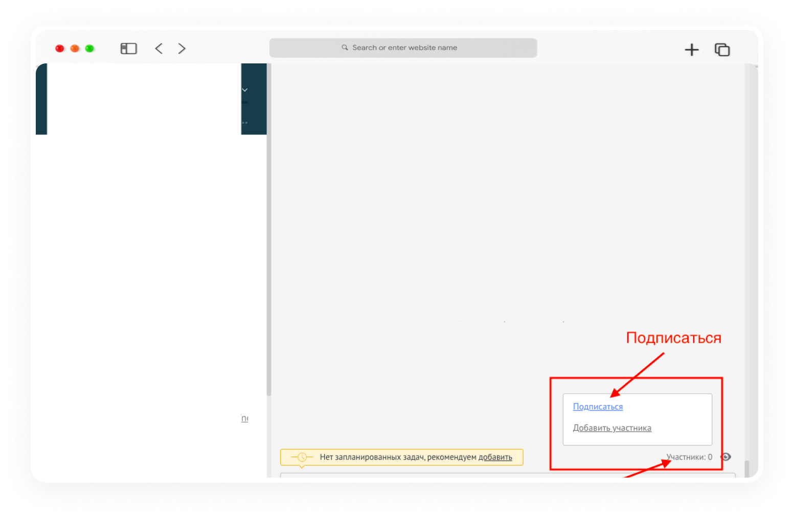The height and width of the screenshot is (519, 794).
Task: Focus the Search or enter website name field
Action: point(403,48)
